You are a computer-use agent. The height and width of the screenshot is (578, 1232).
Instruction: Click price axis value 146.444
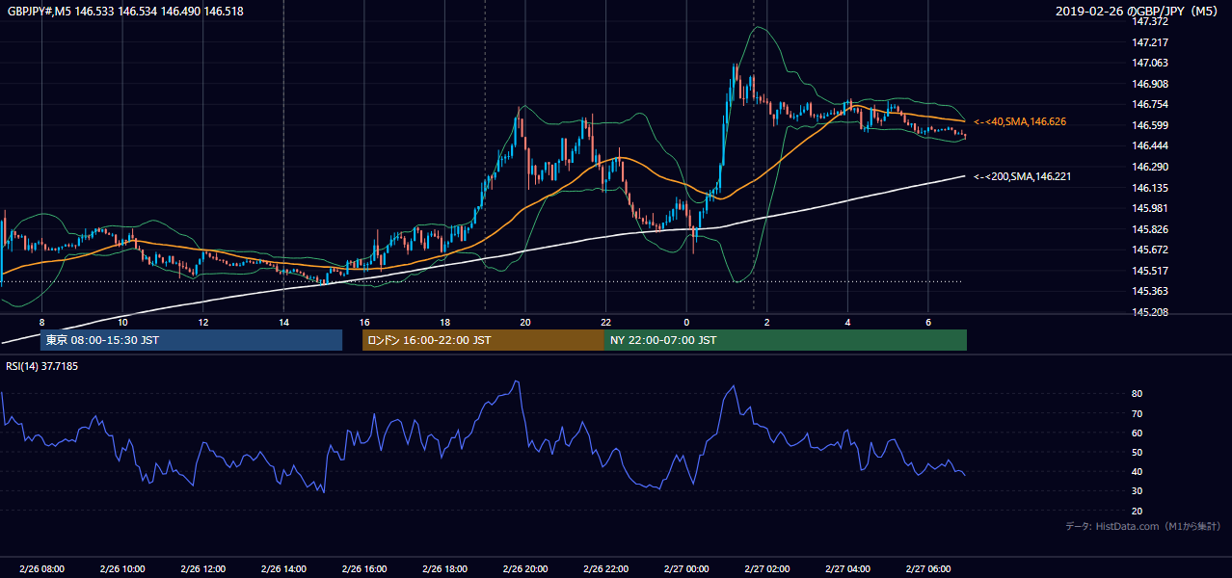[x=1149, y=145]
